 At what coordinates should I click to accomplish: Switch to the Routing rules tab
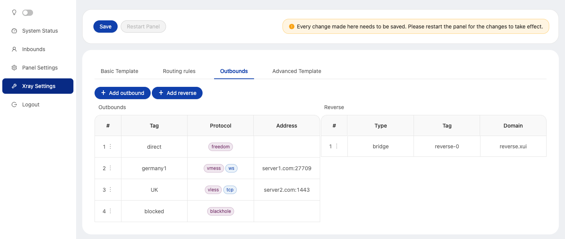pos(179,71)
